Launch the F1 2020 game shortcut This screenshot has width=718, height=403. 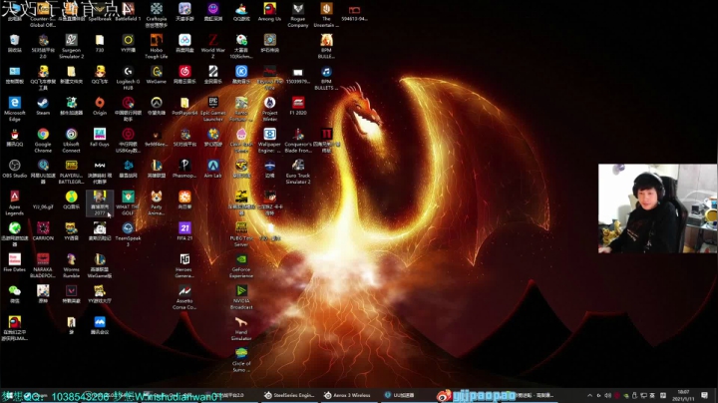(298, 106)
